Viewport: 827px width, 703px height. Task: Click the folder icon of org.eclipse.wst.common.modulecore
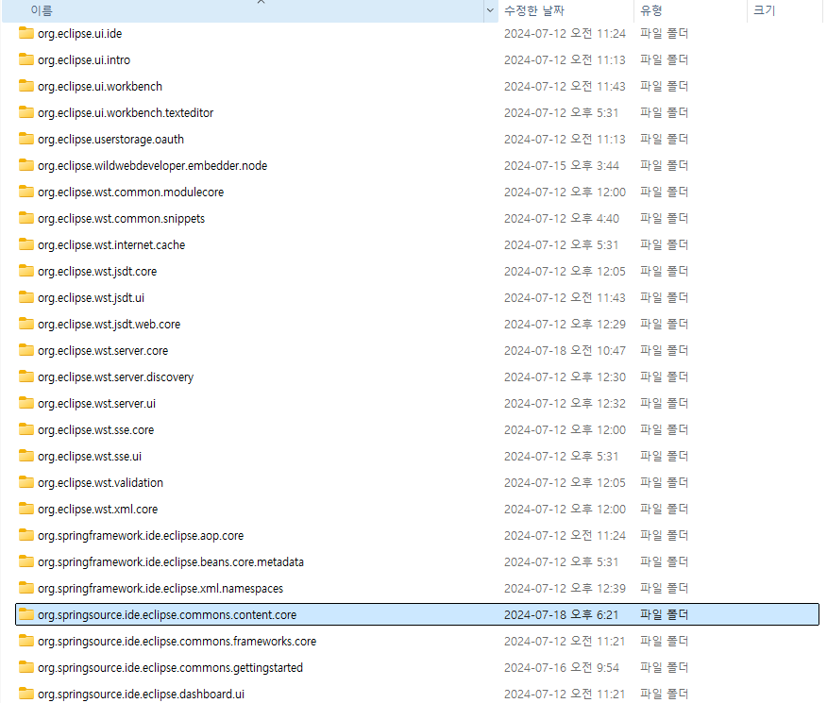(x=26, y=192)
